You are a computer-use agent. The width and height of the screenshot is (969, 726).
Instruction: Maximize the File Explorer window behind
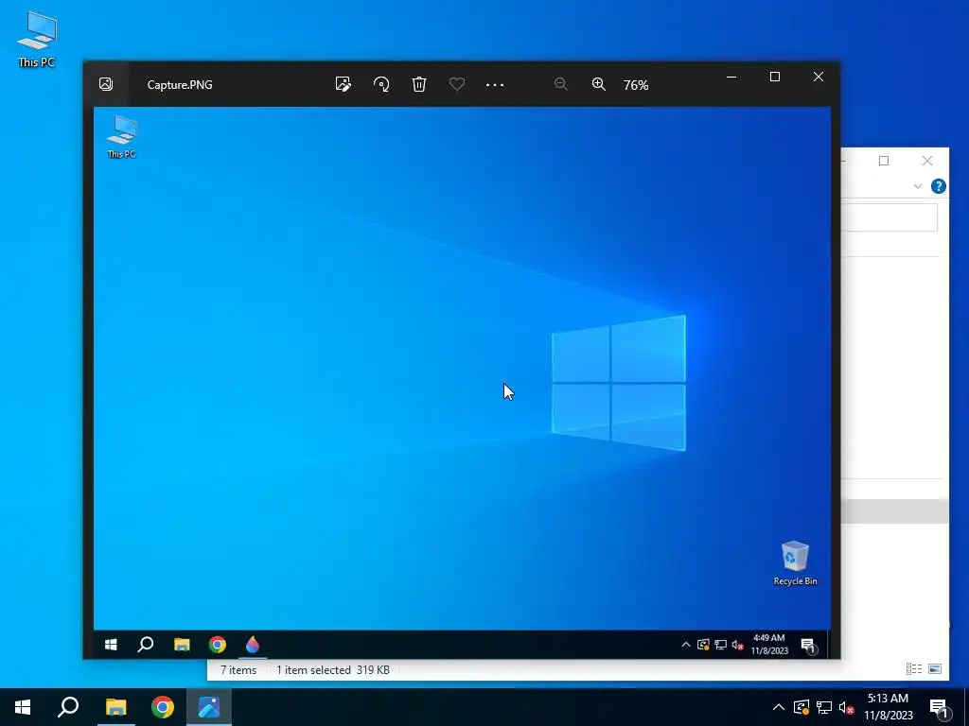click(x=884, y=161)
